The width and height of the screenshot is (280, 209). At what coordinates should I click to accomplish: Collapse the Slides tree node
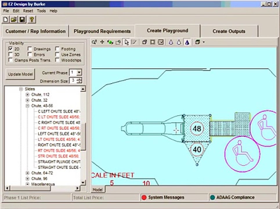click(x=21, y=89)
